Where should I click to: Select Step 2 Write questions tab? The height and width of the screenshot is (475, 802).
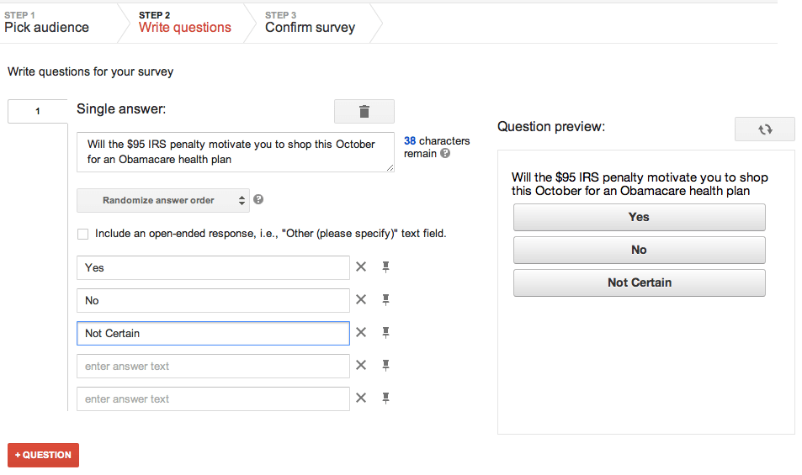pyautogui.click(x=184, y=23)
